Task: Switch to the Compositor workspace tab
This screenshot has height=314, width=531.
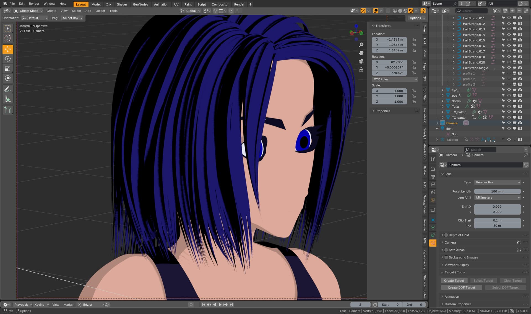Action: point(220,4)
